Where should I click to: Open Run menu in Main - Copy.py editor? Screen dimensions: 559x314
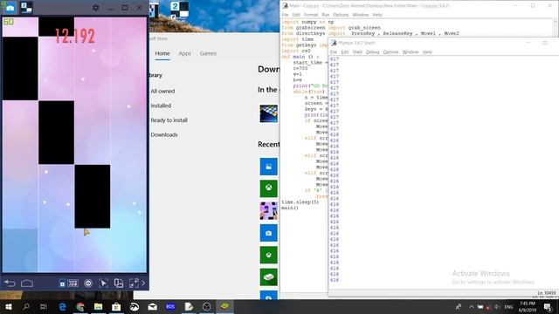326,15
